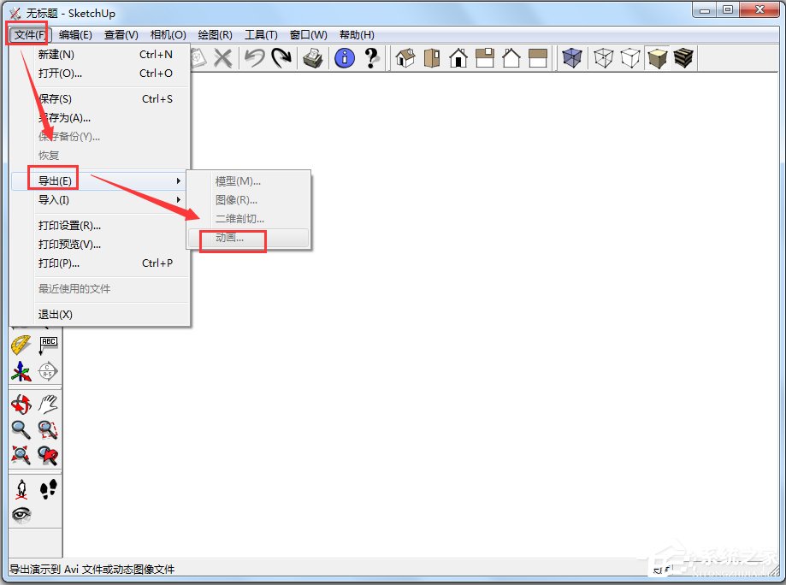Switch to Top view door panel icon

click(432, 58)
